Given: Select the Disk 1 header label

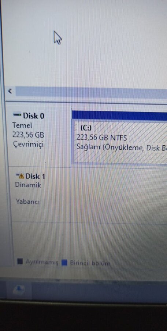Looking at the screenshot, I should [35, 176].
